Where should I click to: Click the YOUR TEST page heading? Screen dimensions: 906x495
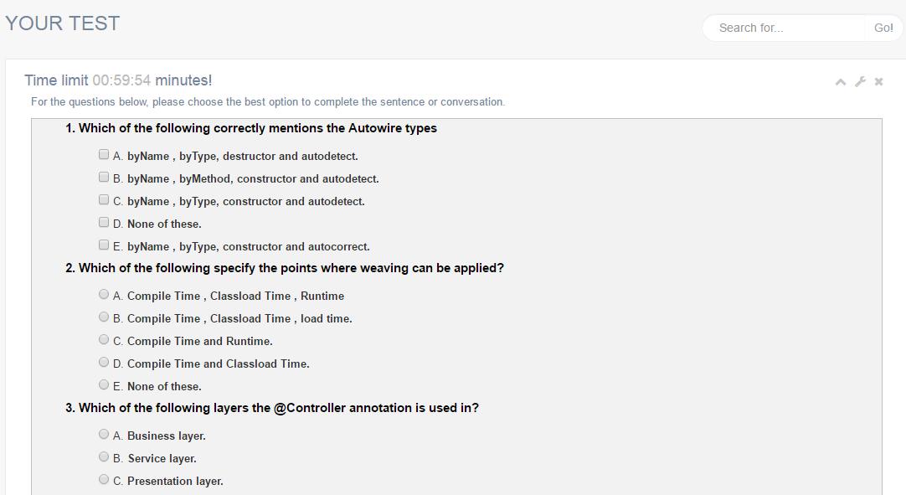[63, 23]
